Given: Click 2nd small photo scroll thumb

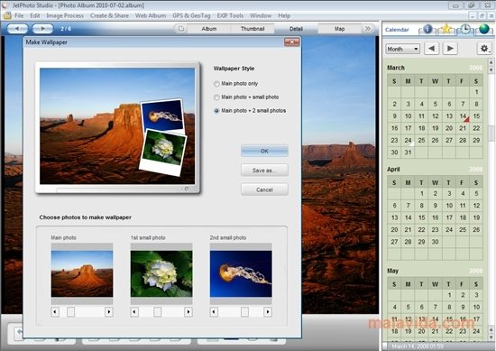Looking at the screenshot, I should coord(244,312).
